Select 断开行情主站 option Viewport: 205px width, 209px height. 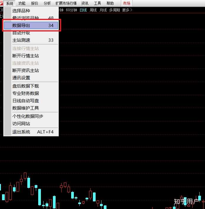(31, 56)
